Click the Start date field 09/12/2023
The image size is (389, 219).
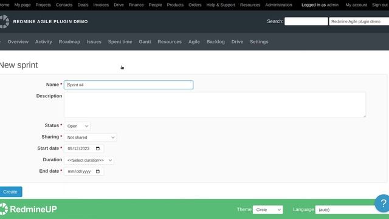[84, 148]
